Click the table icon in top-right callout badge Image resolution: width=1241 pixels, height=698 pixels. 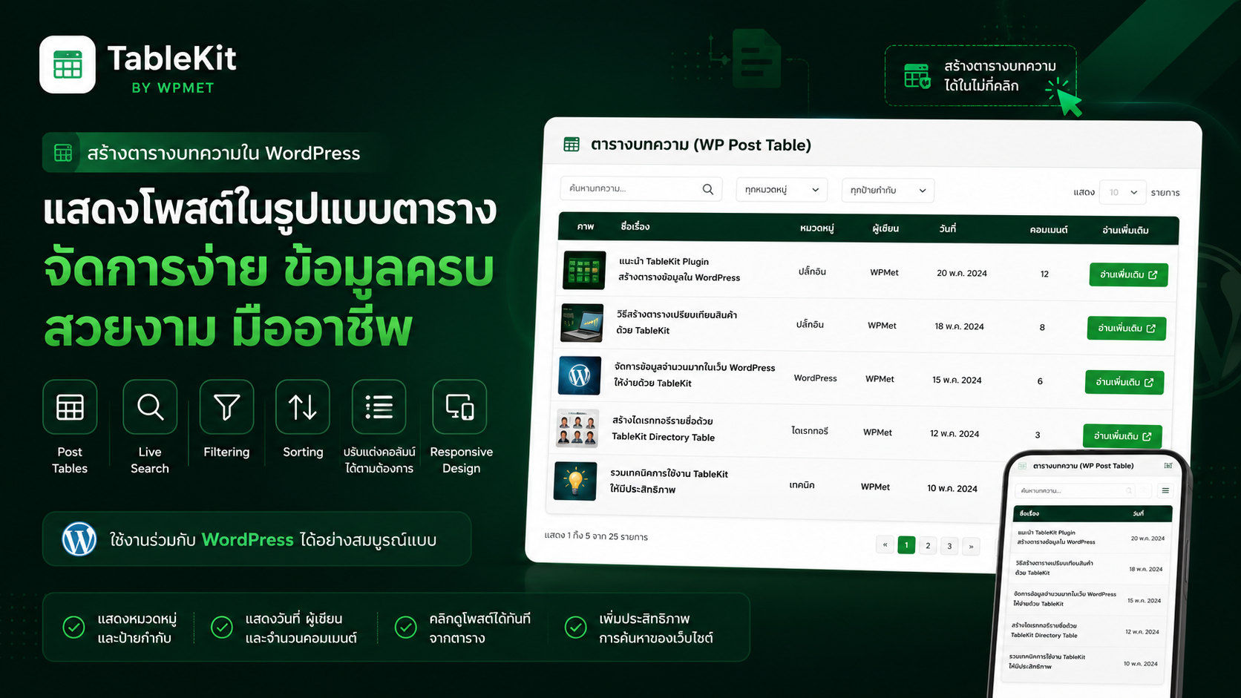(x=917, y=76)
